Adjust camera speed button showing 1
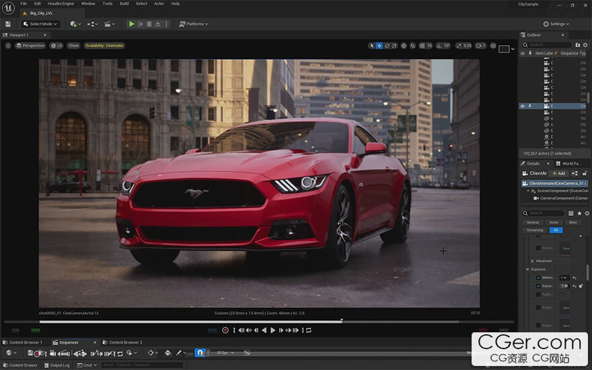Viewport: 592px width, 370px height. coord(480,46)
